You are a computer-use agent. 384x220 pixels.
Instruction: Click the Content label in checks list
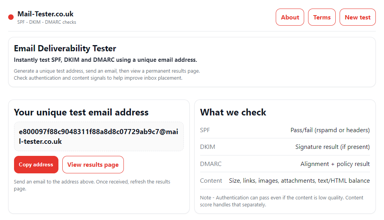point(211,181)
